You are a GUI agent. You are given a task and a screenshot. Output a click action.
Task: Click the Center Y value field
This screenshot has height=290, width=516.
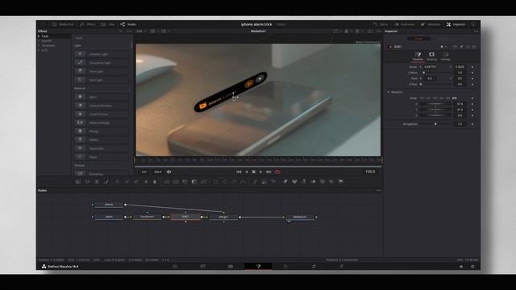460,67
